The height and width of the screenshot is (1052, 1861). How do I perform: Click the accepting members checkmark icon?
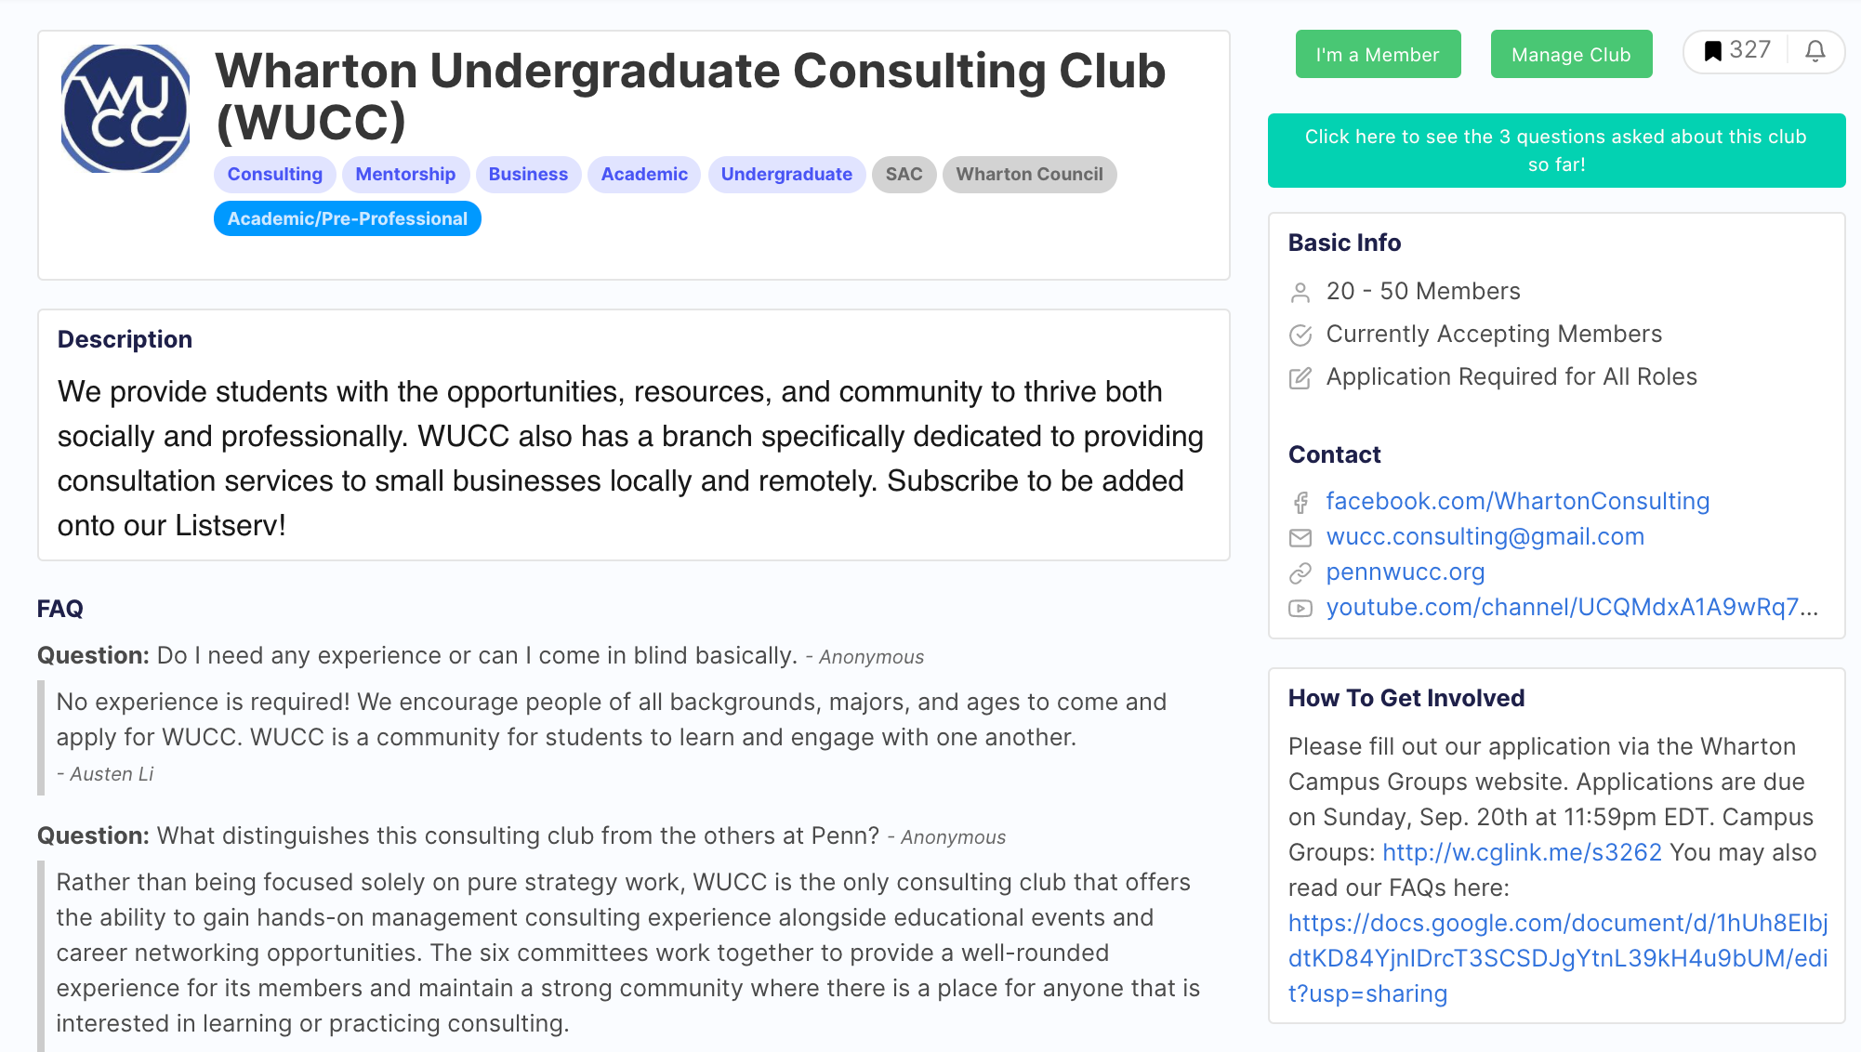click(1300, 335)
